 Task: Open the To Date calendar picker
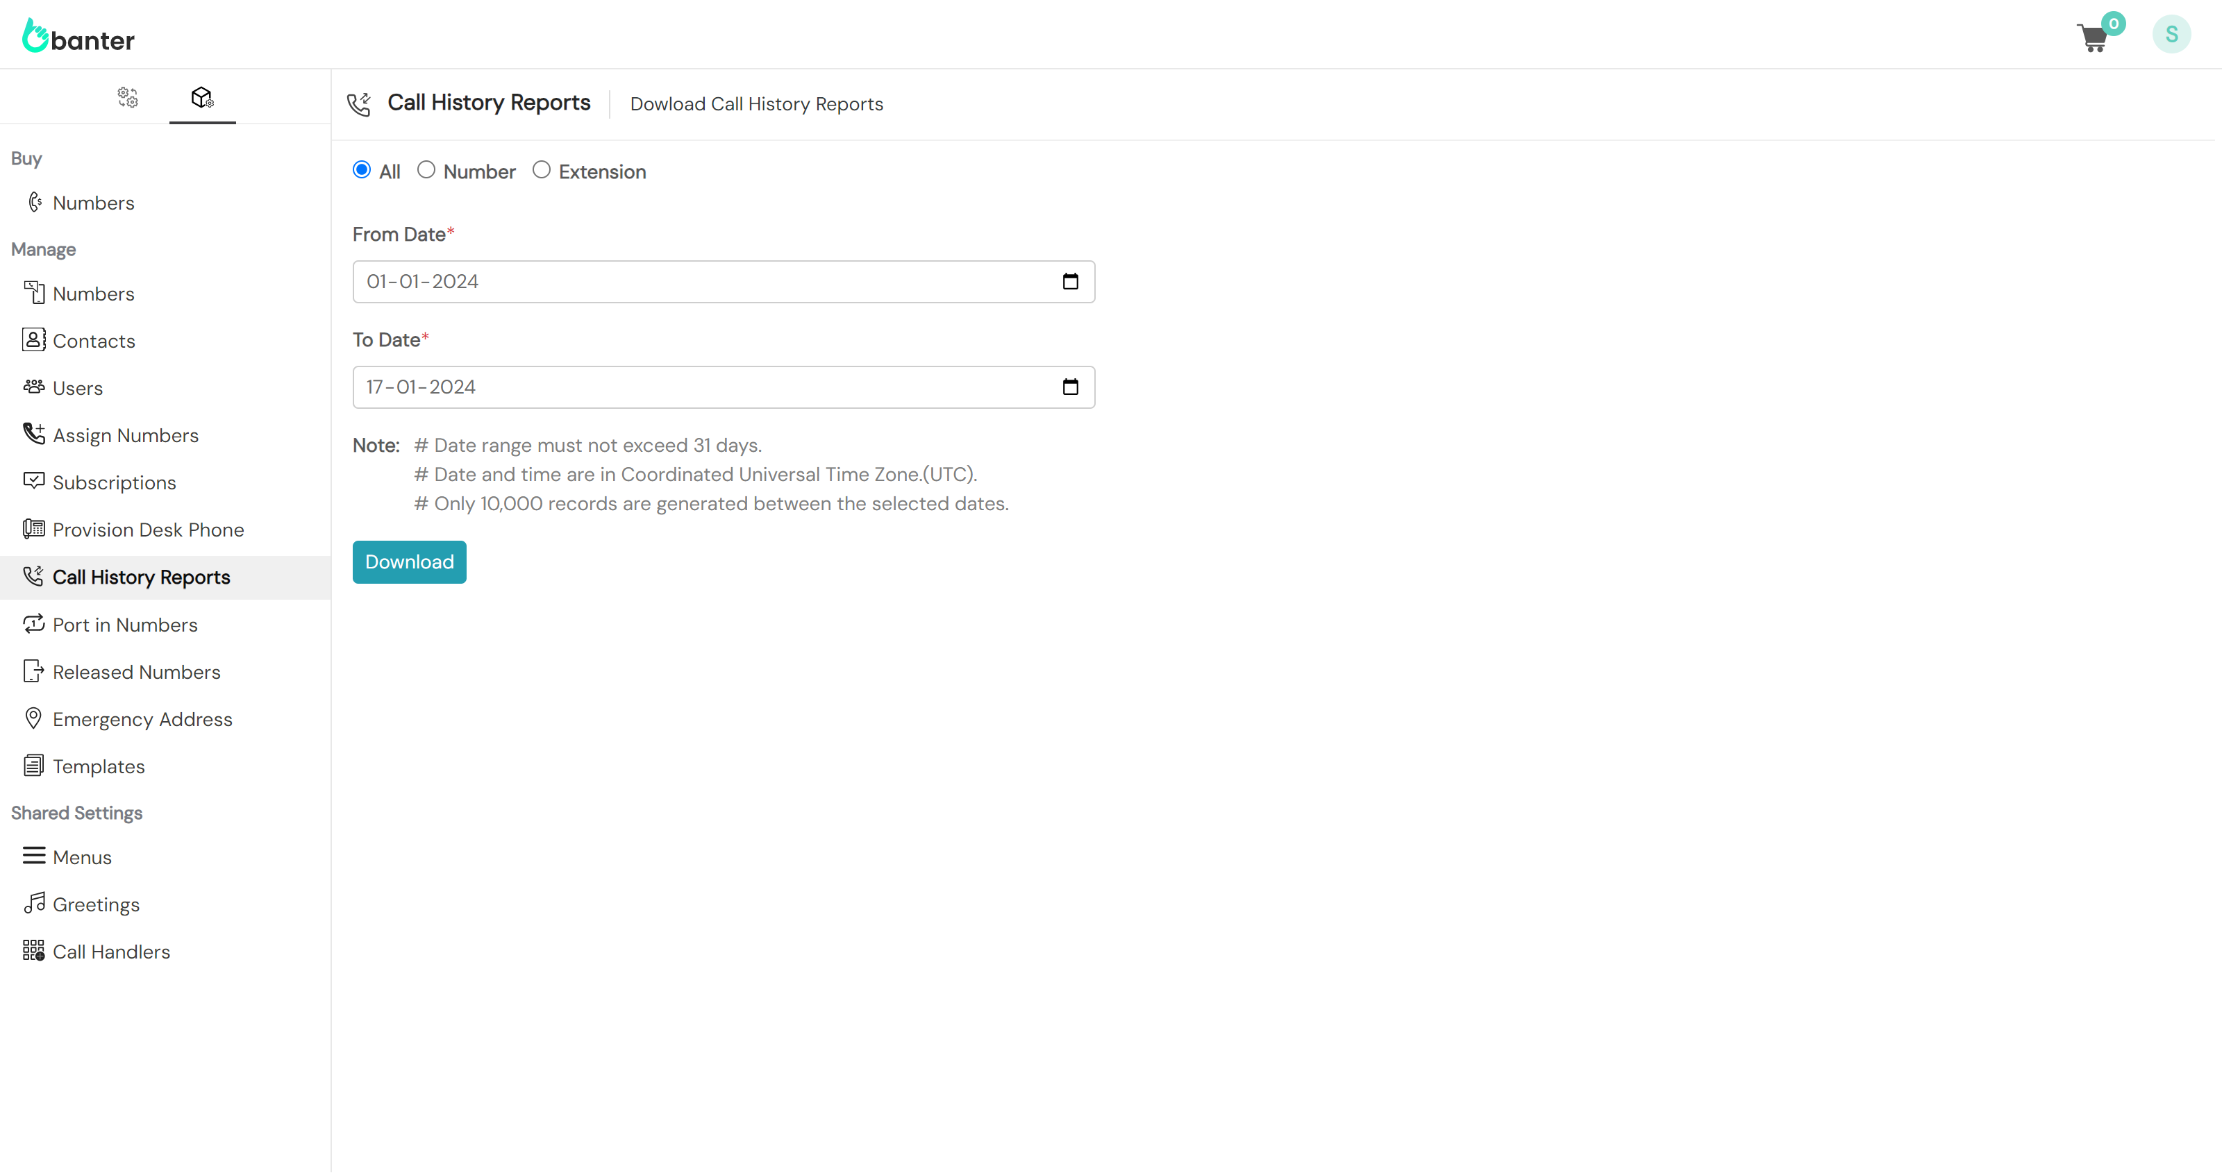1069,387
